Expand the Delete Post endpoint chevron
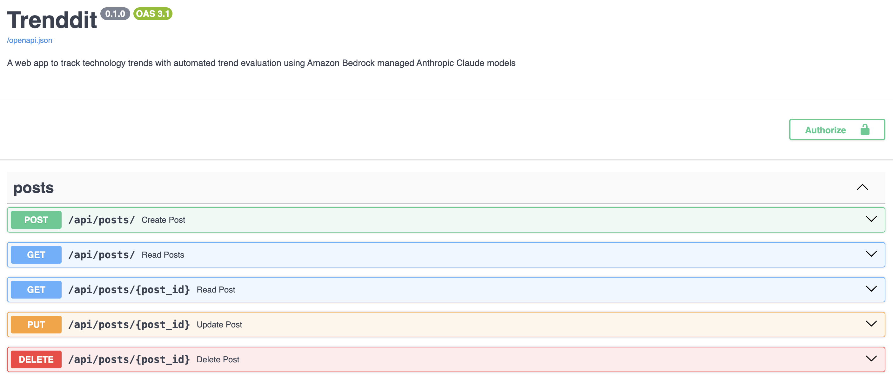The height and width of the screenshot is (382, 893). pos(871,359)
